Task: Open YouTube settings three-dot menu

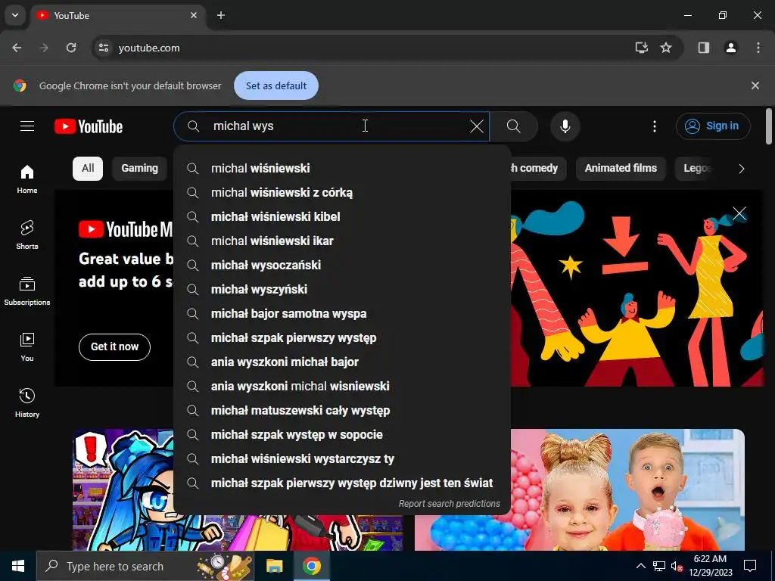Action: click(x=655, y=126)
